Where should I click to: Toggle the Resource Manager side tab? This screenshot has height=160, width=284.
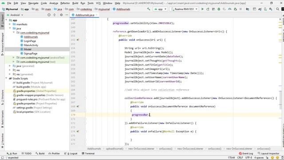click(x=2, y=44)
